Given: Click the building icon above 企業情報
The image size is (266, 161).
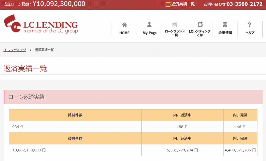Looking at the screenshot, I should (x=225, y=25).
